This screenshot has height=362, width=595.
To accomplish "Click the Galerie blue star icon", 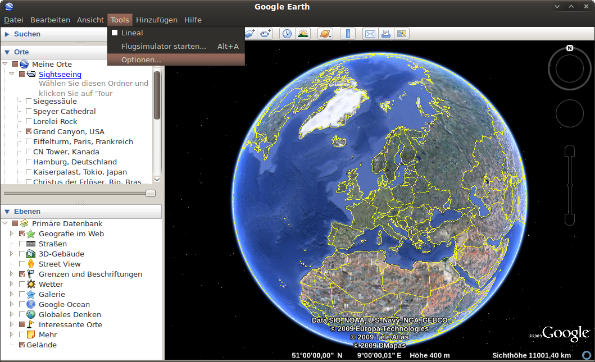I will coord(31,295).
